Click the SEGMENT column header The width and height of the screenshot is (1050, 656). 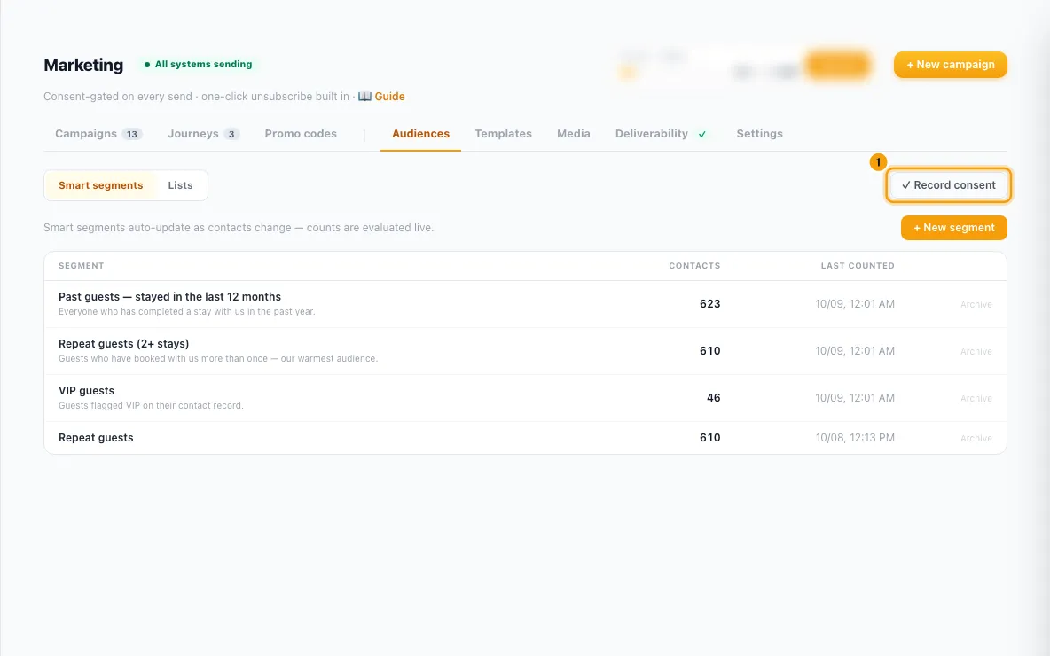81,266
